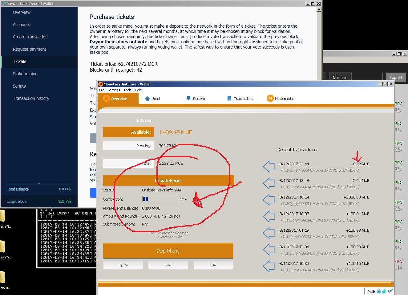Screen dimensions: 408x295
Task: Click the sync checkmark status icon
Action: (390, 291)
